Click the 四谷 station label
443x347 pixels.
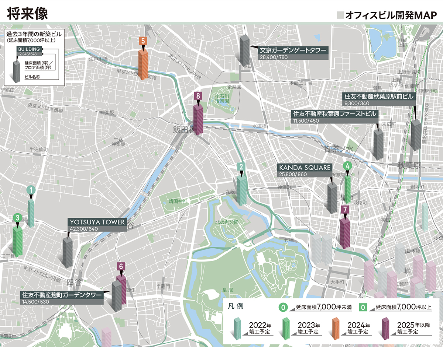click(74, 282)
